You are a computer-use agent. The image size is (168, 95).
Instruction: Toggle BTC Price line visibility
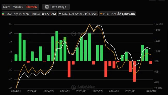(x=117, y=14)
